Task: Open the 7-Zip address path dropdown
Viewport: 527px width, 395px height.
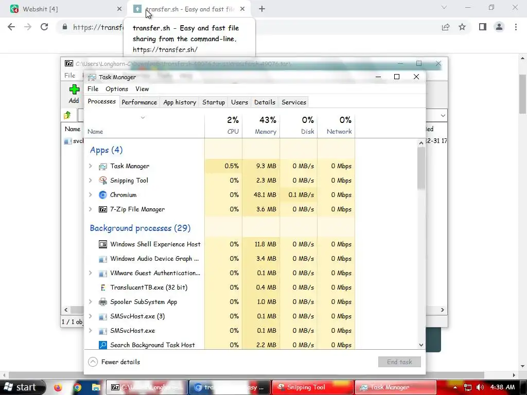Action: pyautogui.click(x=443, y=116)
